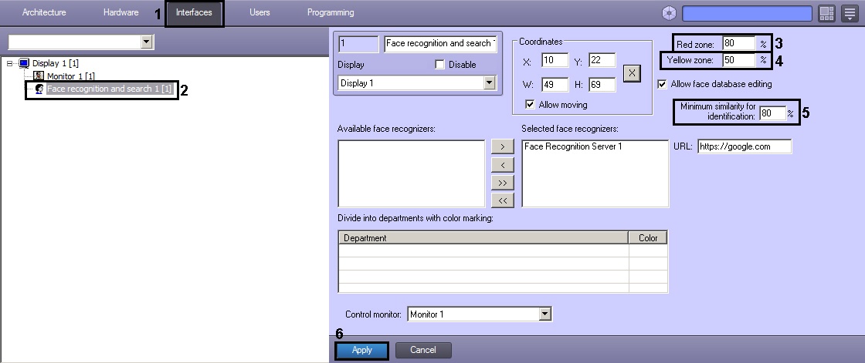Click the URL input field

pyautogui.click(x=745, y=146)
